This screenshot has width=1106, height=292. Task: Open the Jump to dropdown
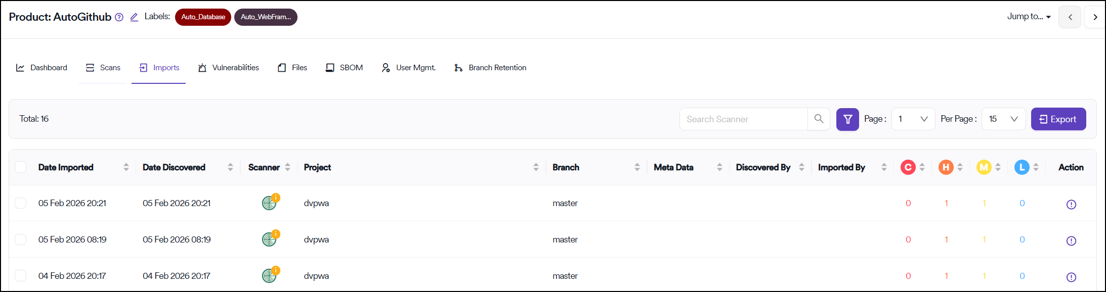(x=1029, y=17)
